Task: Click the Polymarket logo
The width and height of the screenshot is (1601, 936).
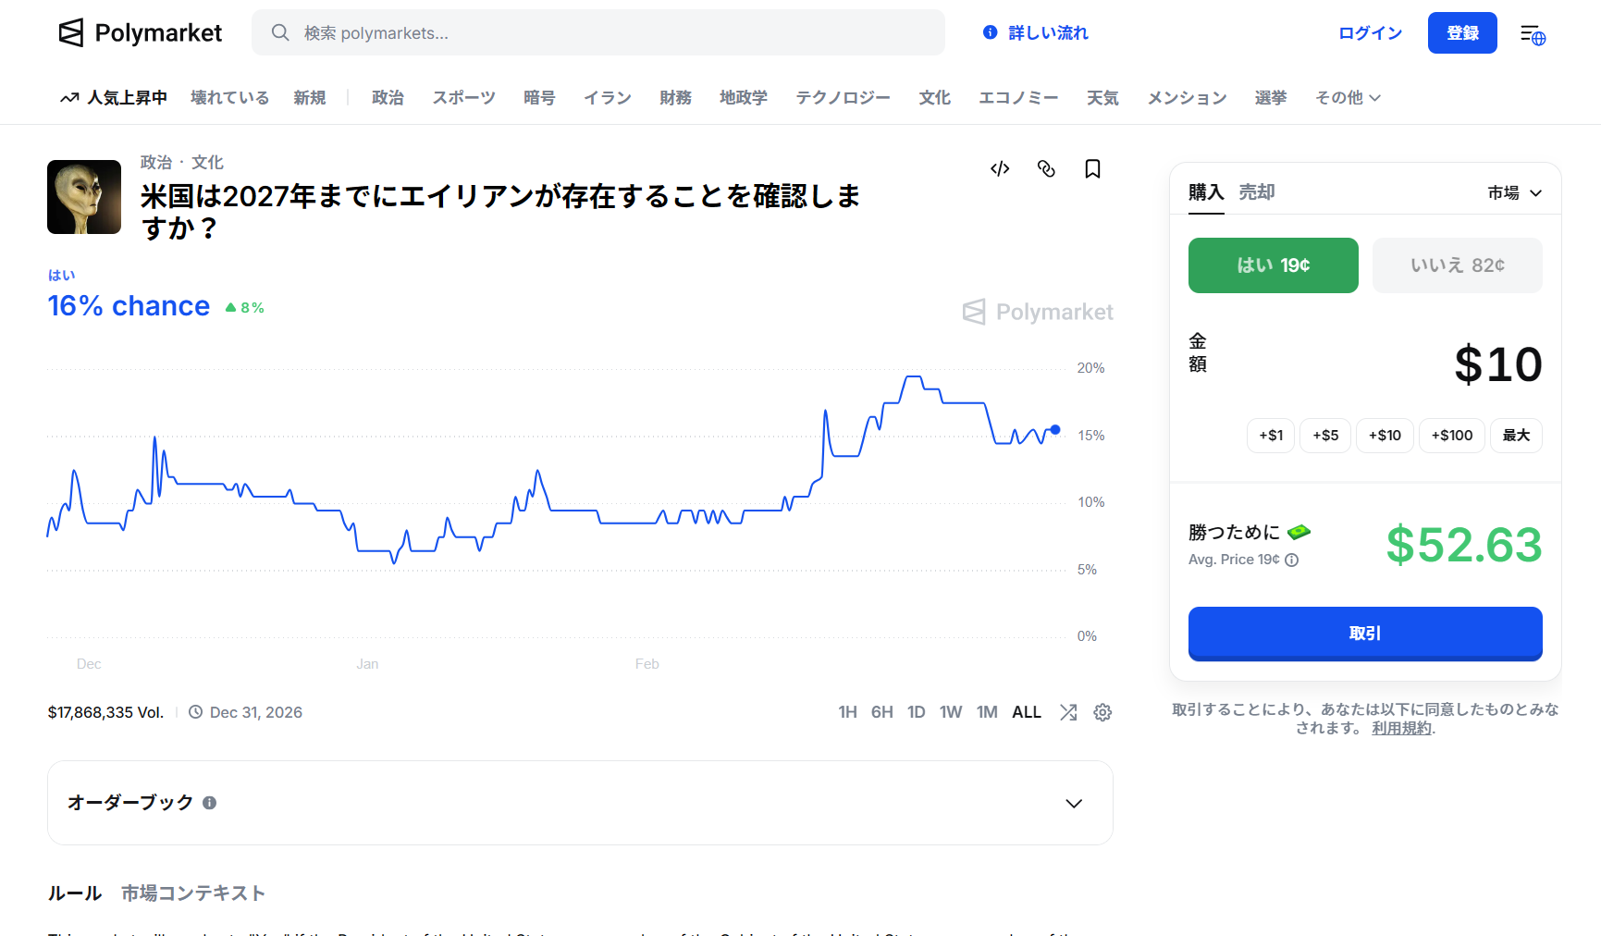Action: (x=140, y=32)
